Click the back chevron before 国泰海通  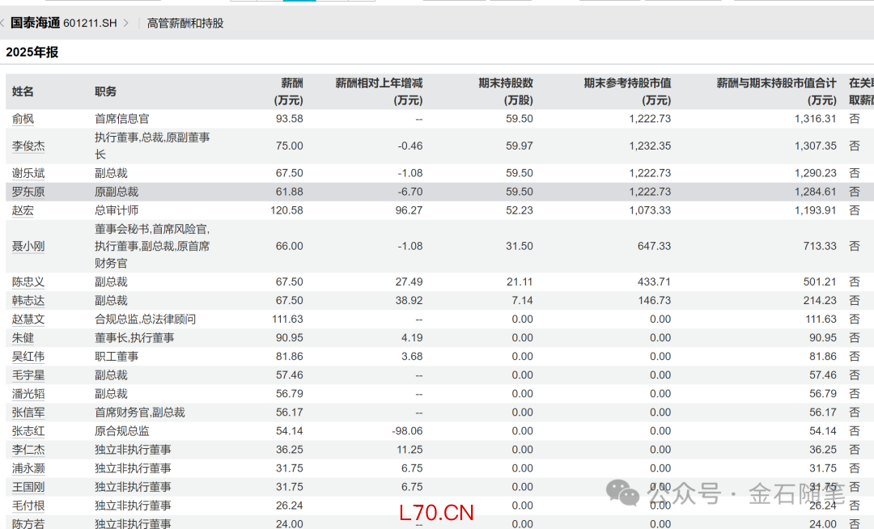[3, 23]
